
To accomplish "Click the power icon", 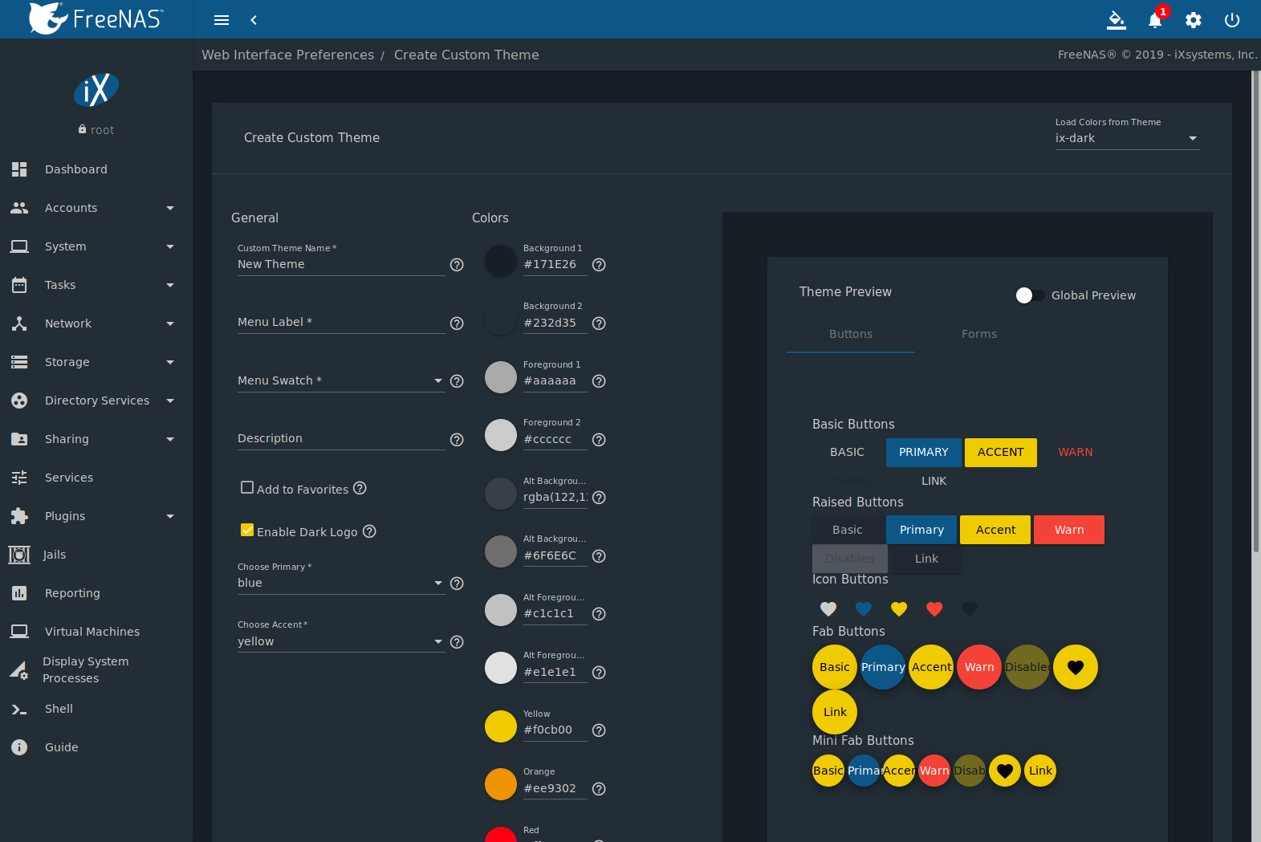I will tap(1232, 20).
